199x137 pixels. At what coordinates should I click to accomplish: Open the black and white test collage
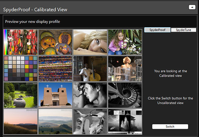click(x=125, y=121)
